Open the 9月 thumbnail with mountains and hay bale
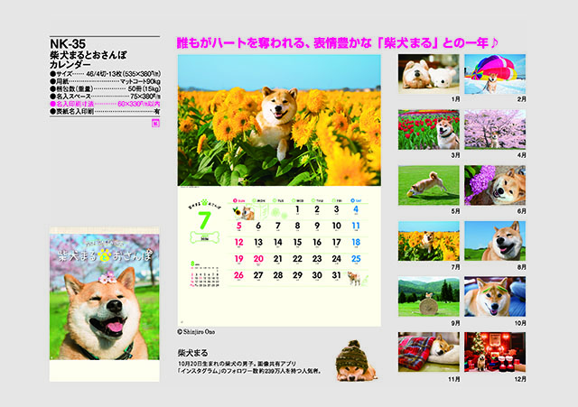 coord(429,297)
